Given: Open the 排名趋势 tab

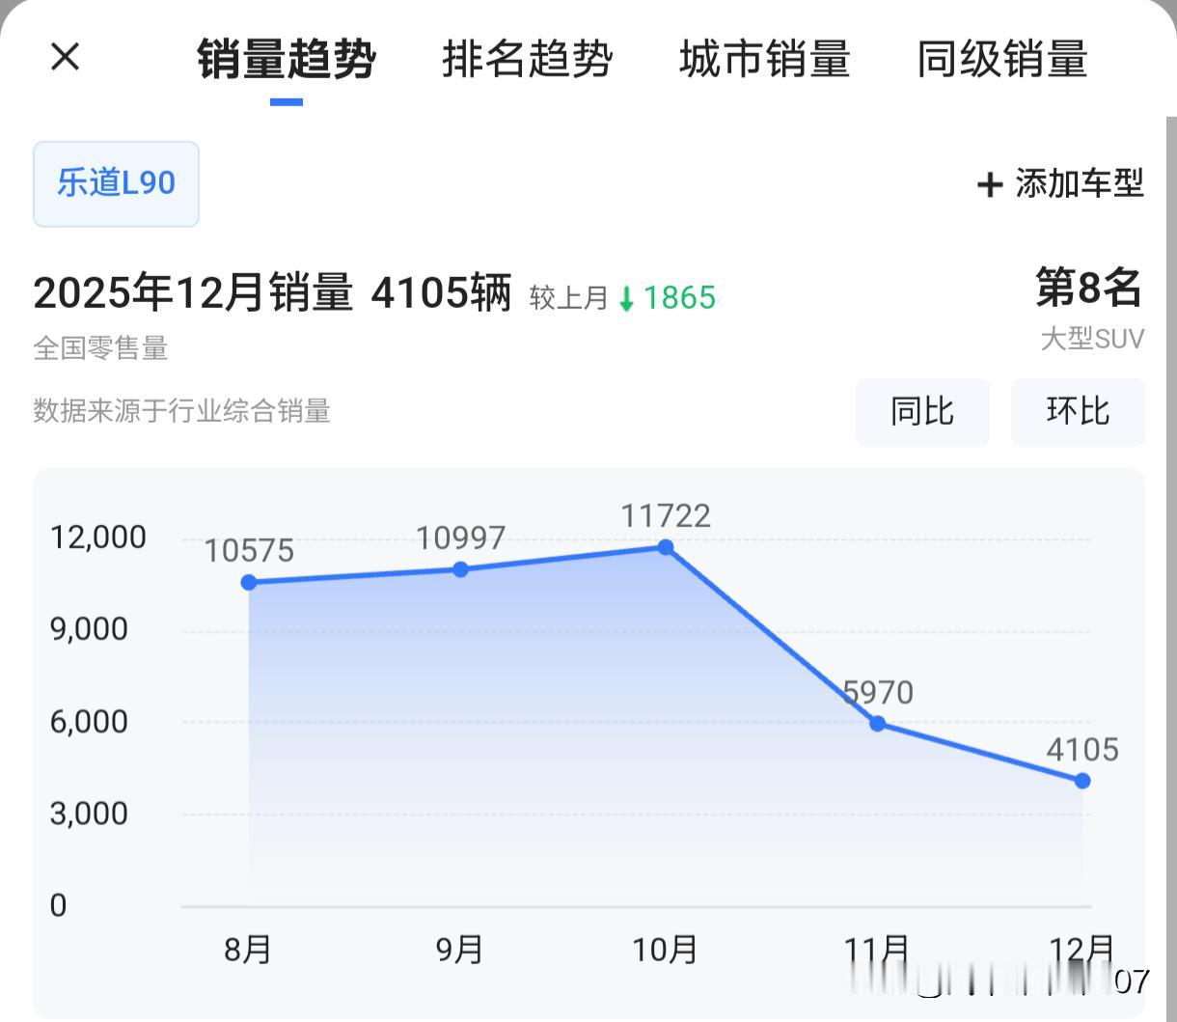Looking at the screenshot, I should (x=527, y=59).
